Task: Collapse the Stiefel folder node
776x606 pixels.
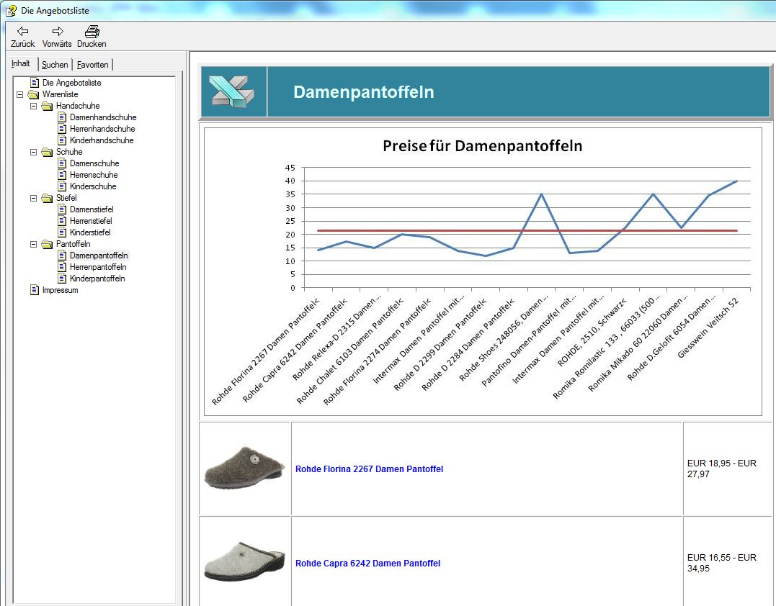Action: pyautogui.click(x=34, y=198)
